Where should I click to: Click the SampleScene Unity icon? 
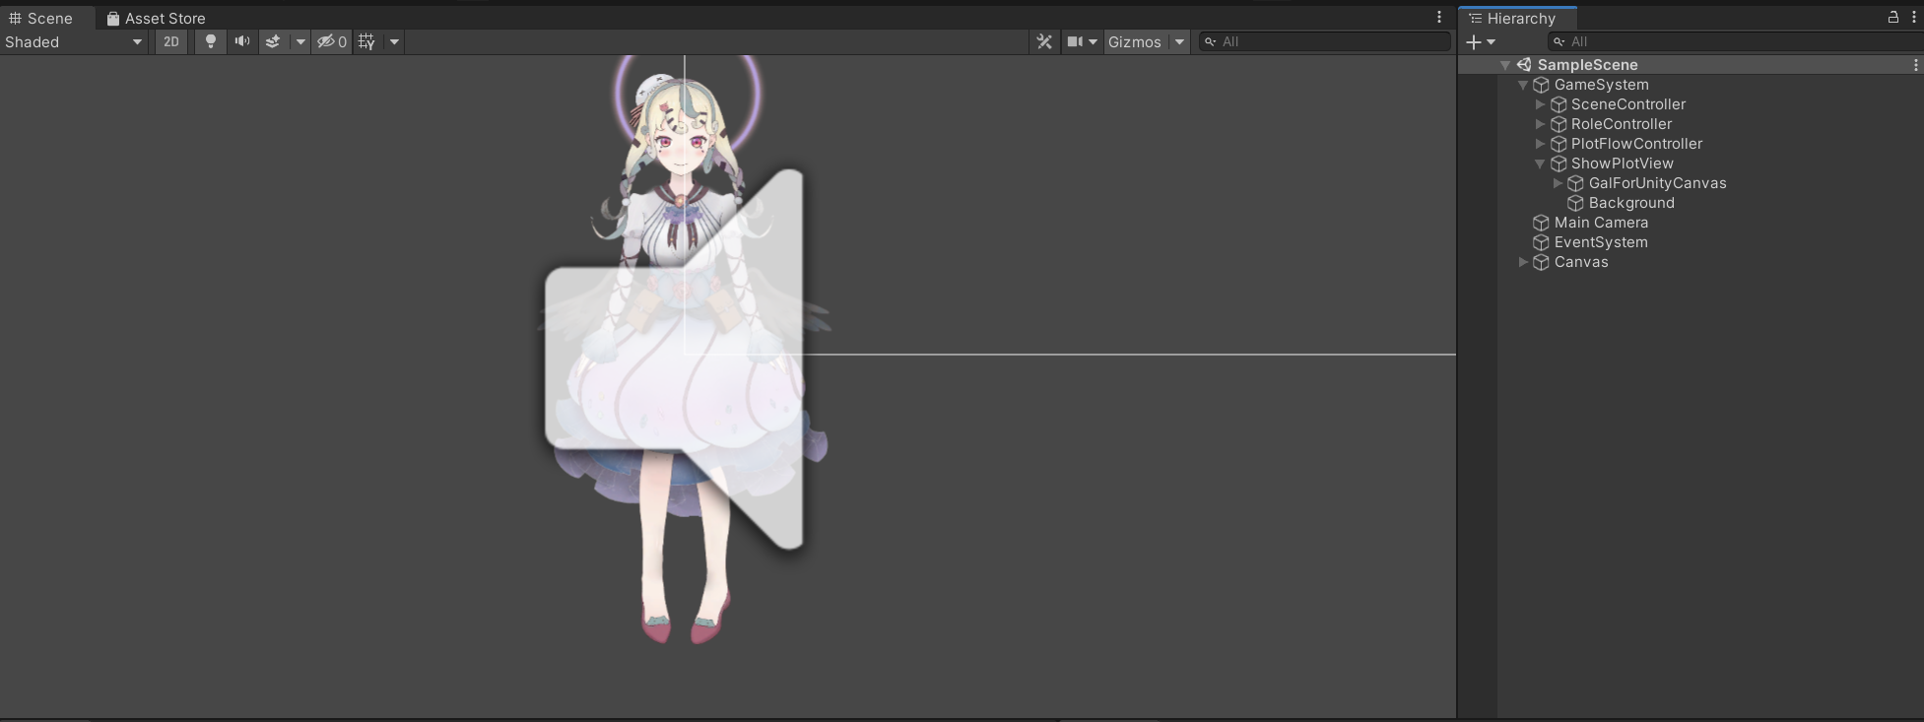(x=1524, y=65)
